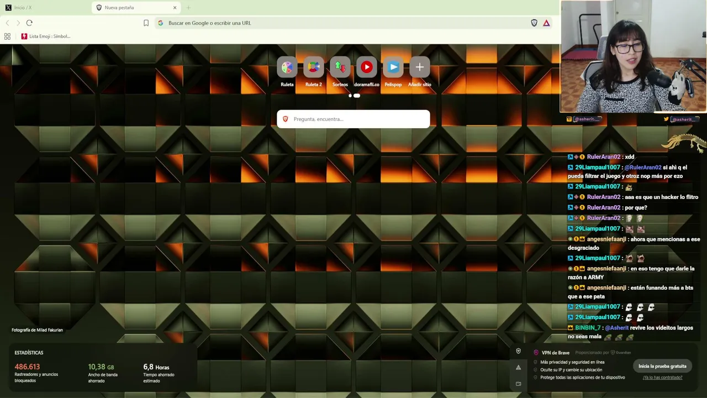The width and height of the screenshot is (707, 398).
Task: Reload the current page
Action: 29,23
